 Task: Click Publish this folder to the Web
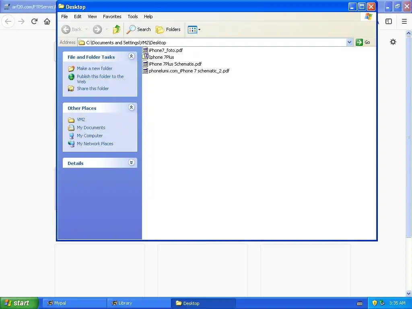coord(100,79)
